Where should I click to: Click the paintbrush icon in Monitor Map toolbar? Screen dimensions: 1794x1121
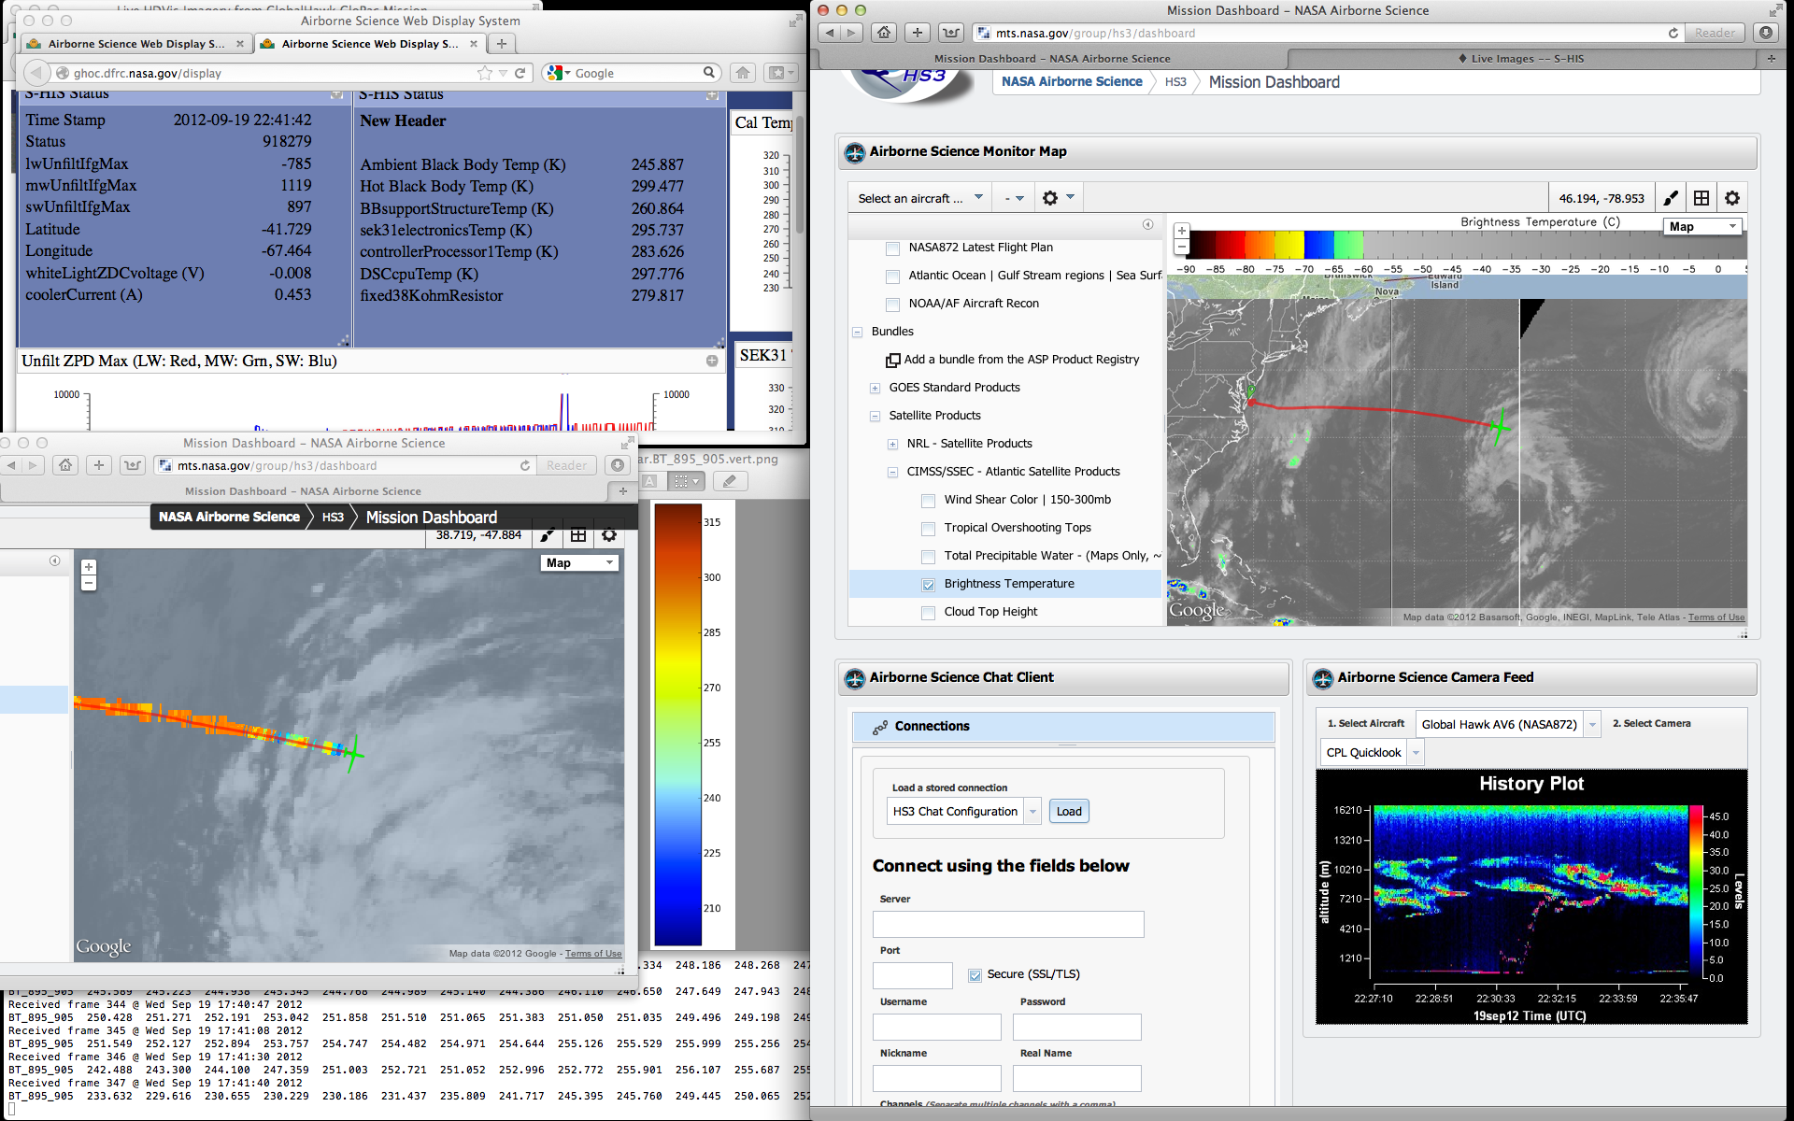pyautogui.click(x=1671, y=198)
